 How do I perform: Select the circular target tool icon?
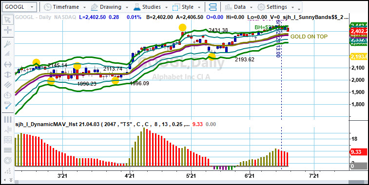point(7,161)
